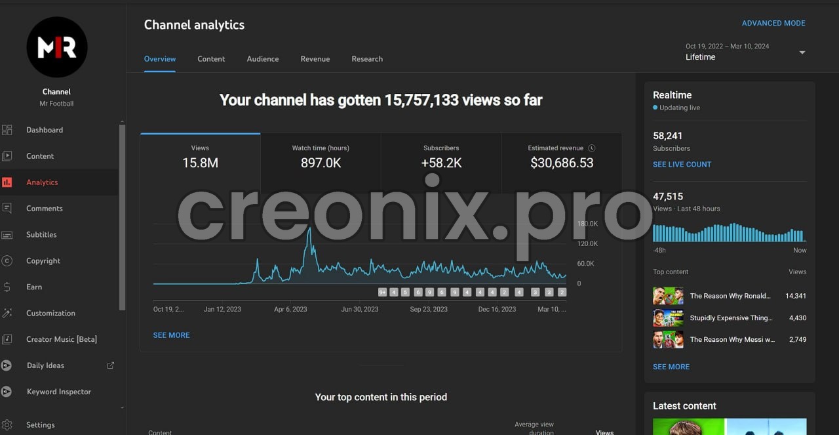Click SEE MORE below the views graph

point(171,335)
